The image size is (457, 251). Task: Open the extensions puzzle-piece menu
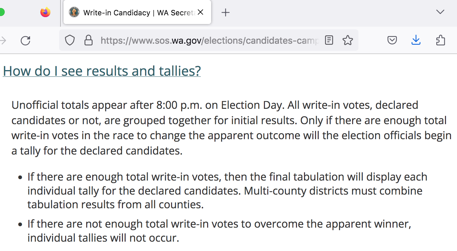(x=441, y=41)
